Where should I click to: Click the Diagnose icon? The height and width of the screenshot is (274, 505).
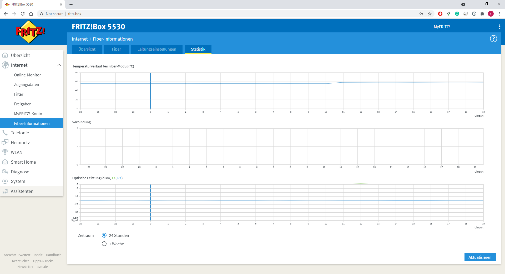point(5,172)
